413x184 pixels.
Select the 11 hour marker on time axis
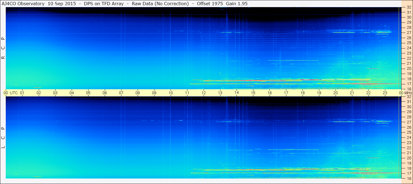click(x=187, y=93)
